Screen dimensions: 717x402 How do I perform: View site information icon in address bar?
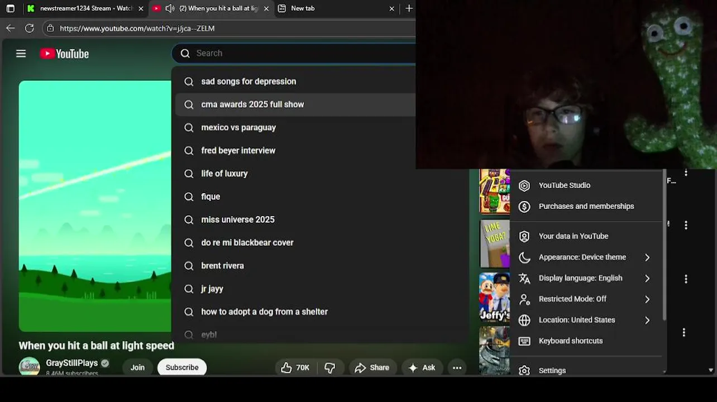click(50, 28)
